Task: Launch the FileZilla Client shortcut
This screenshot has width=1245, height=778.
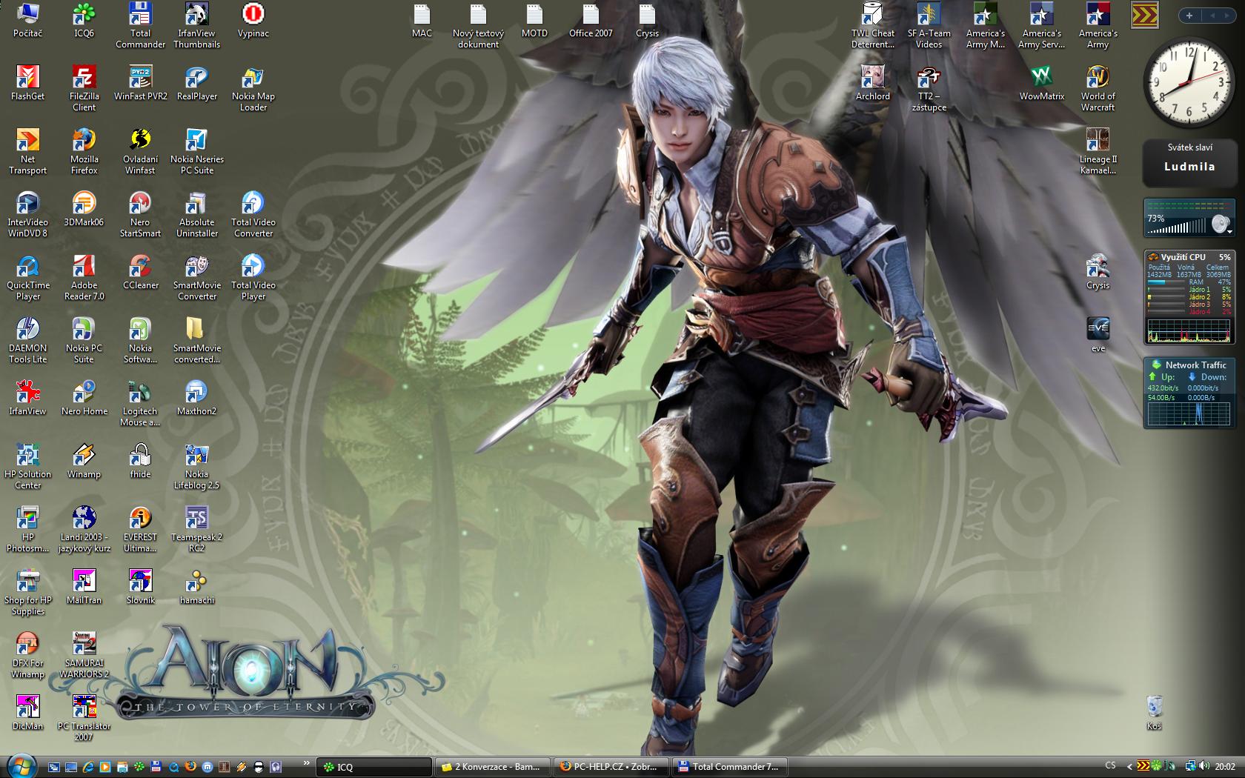Action: (84, 78)
